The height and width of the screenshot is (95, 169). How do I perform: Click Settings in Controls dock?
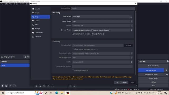pos(153,82)
